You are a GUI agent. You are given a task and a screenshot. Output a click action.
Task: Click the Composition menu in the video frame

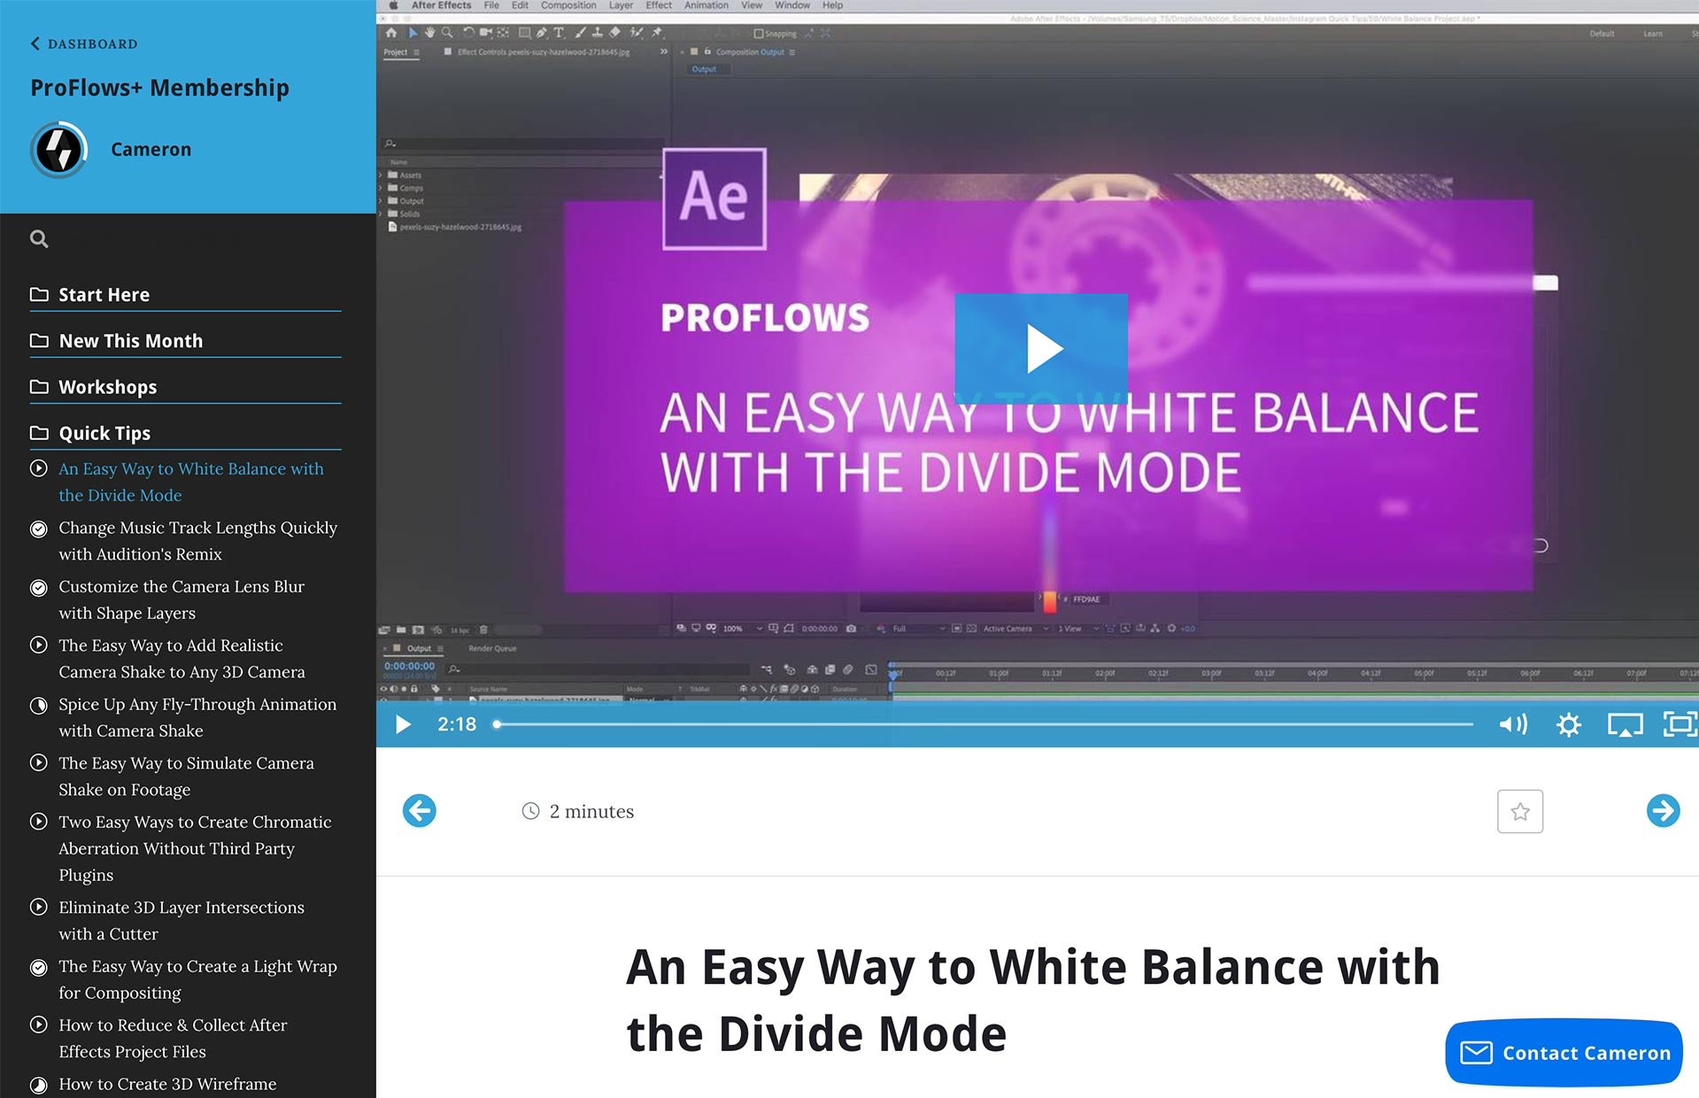(x=568, y=5)
